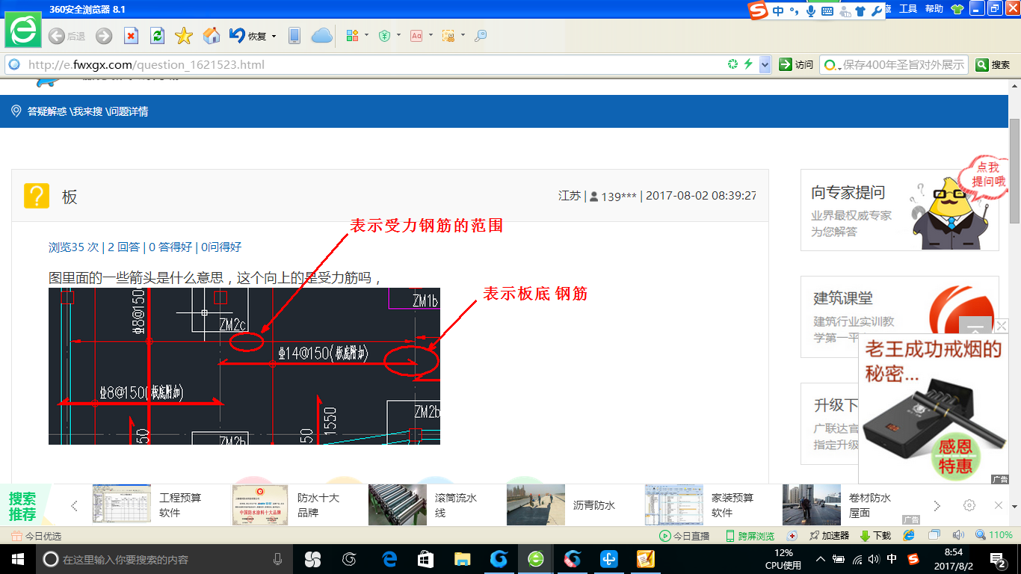Open the 工具 menu

coord(907,9)
